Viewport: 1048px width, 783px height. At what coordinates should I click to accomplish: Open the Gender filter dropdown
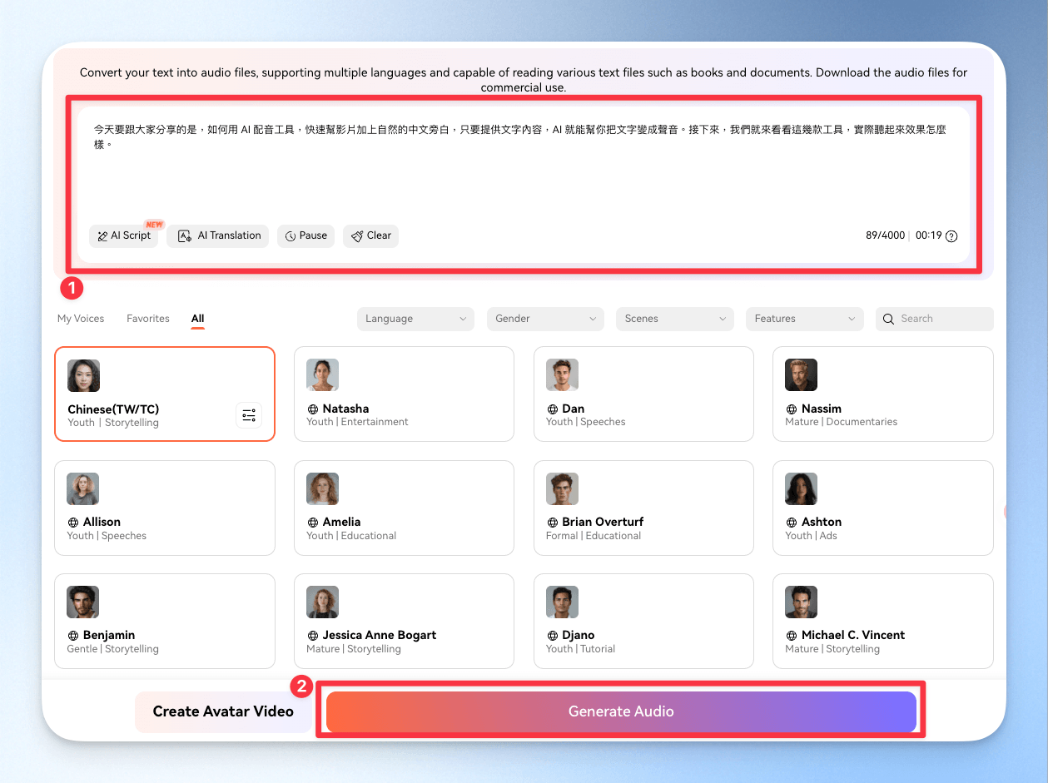point(545,319)
